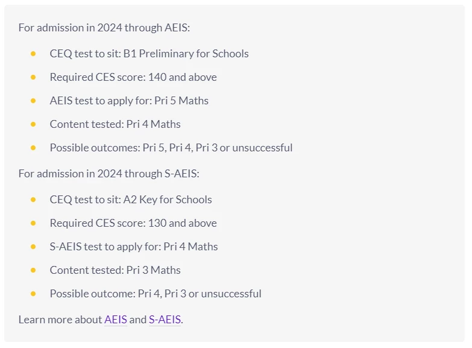Click 'CEQ test to sit: B1 Preliminary for Schools' text
Image resolution: width=472 pixels, height=348 pixels.
pyautogui.click(x=149, y=54)
